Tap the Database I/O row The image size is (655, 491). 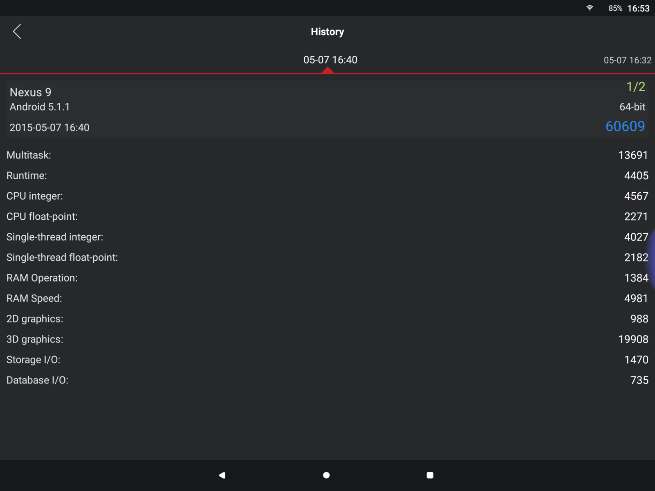click(327, 380)
